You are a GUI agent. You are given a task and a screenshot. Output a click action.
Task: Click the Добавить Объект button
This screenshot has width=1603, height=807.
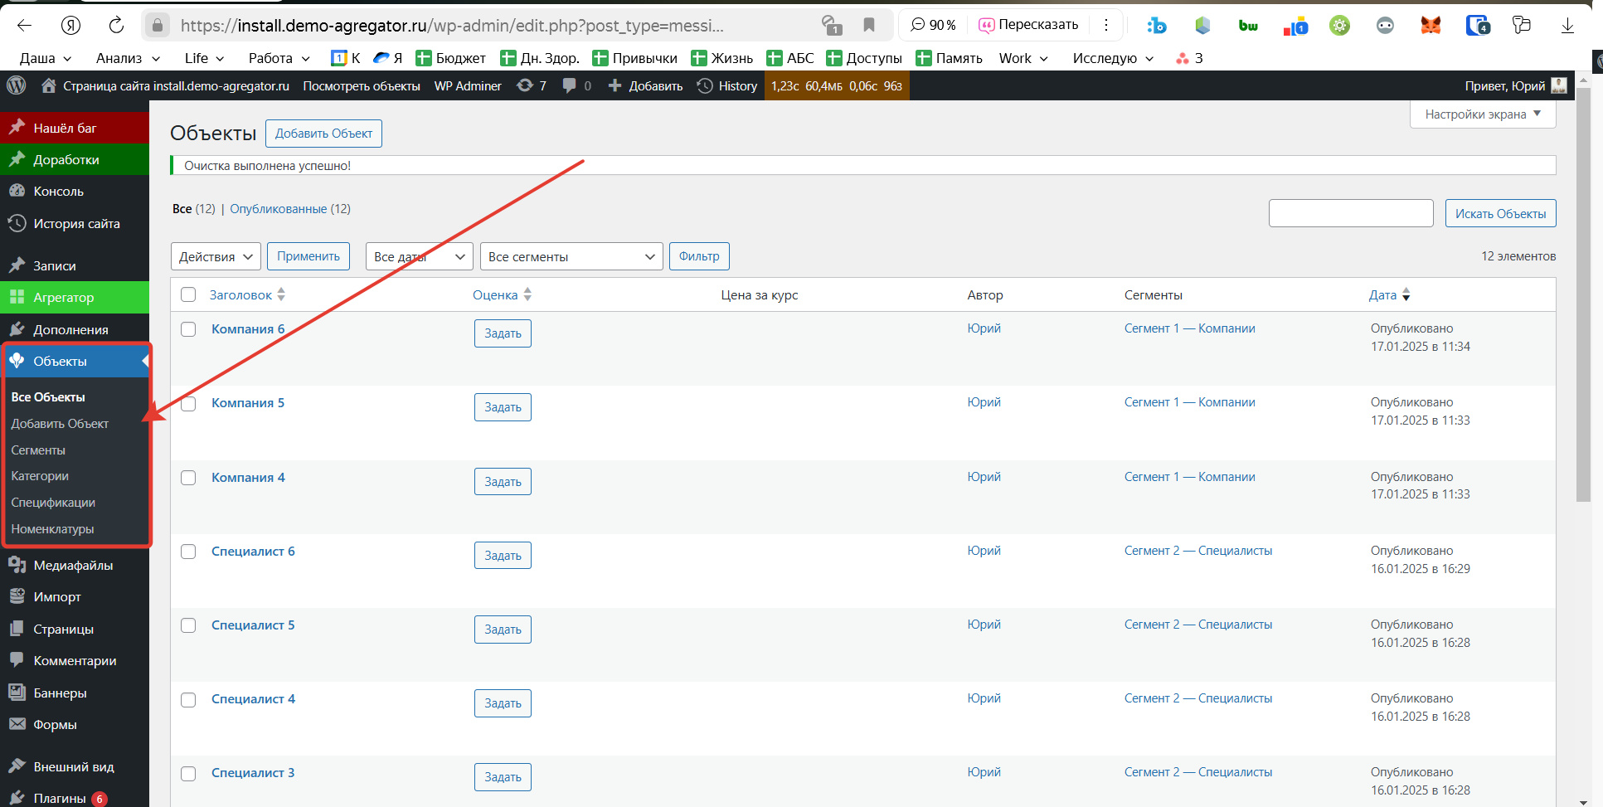323,134
